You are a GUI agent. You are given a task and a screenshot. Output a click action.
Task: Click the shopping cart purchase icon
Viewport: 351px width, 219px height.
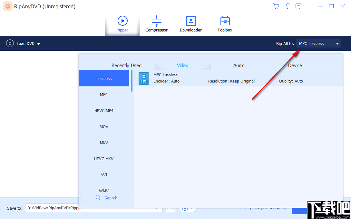point(276,6)
